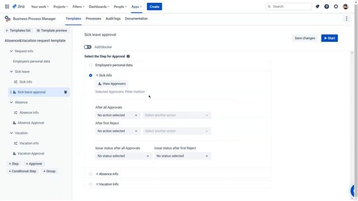358x201 pixels.
Task: Open the notifications bell icon
Action: point(317,7)
